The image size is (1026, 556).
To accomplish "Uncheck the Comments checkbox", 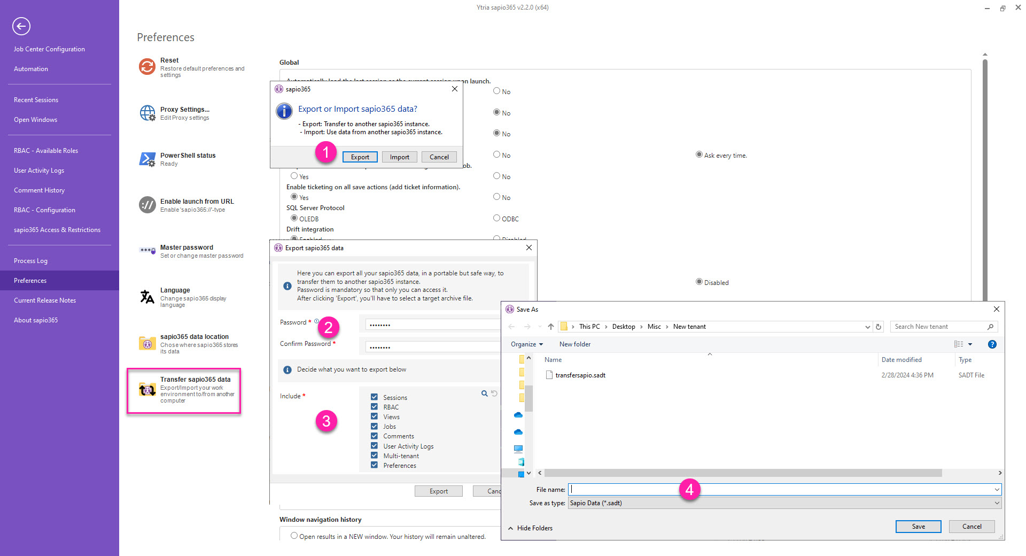I will pyautogui.click(x=374, y=436).
